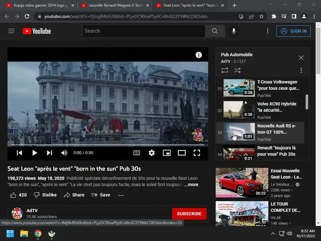321x241 pixels.
Task: Sign in to YouTube
Action: 293,31
